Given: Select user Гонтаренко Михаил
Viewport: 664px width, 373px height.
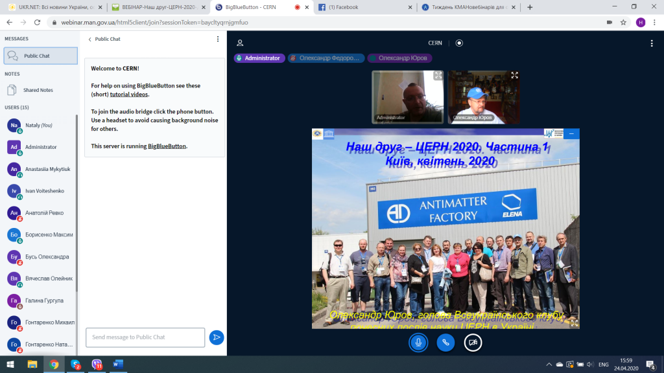Looking at the screenshot, I should pos(40,322).
